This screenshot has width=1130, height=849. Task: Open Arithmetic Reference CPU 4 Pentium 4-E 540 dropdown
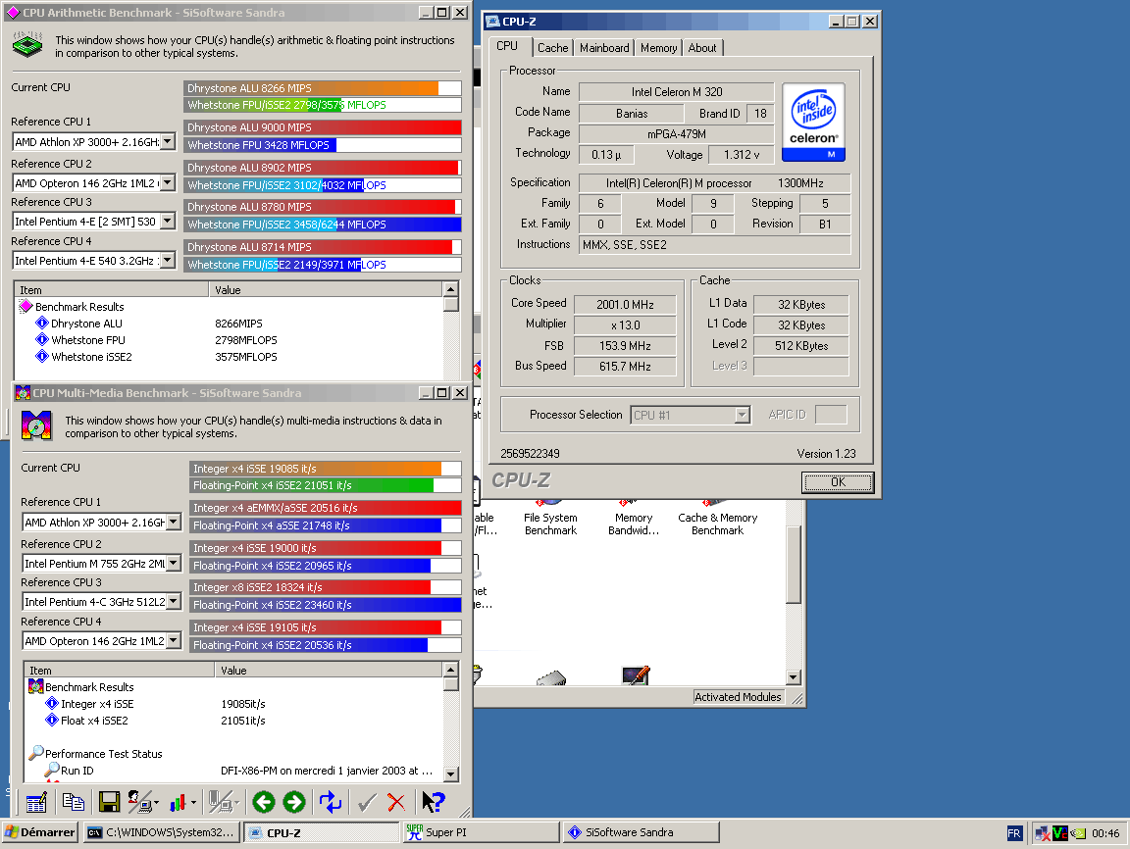(x=168, y=260)
